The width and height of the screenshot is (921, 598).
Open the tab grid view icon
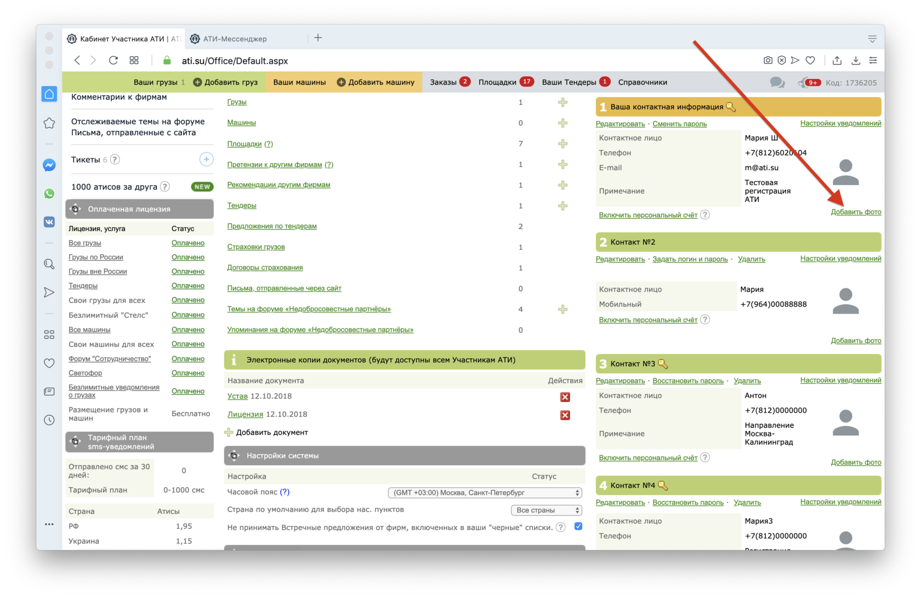pos(134,60)
